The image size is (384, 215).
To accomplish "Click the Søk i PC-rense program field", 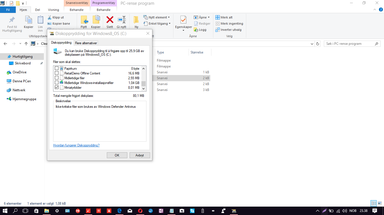I will click(352, 44).
